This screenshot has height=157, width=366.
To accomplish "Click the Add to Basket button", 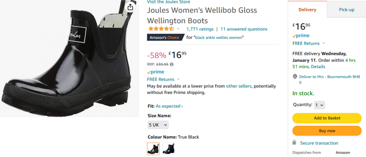I will 327,118.
